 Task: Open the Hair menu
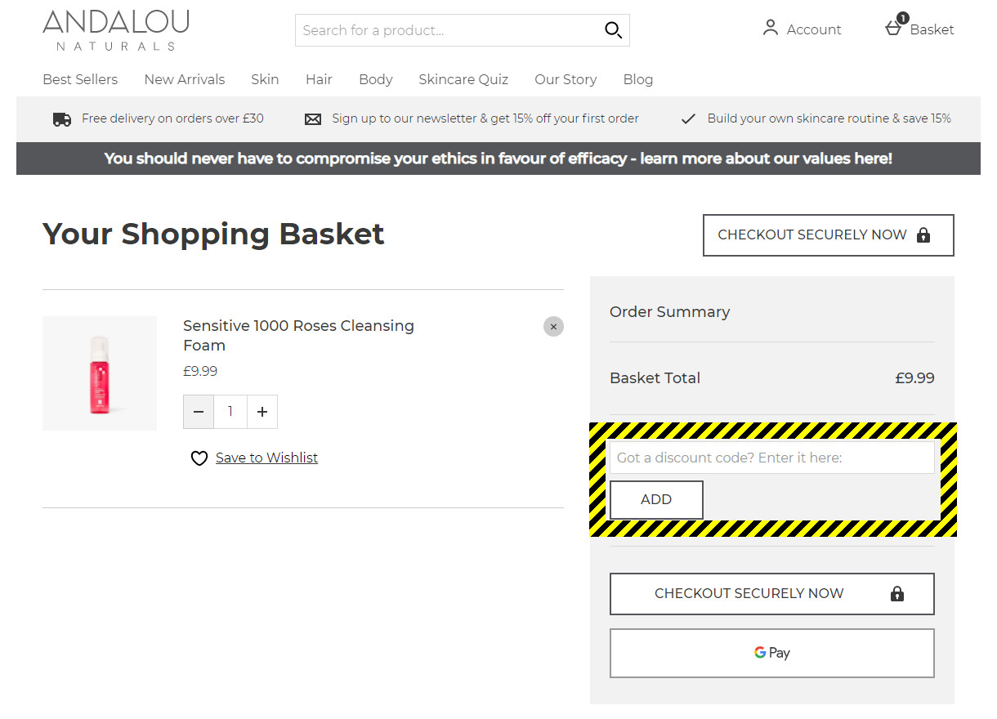pyautogui.click(x=319, y=79)
